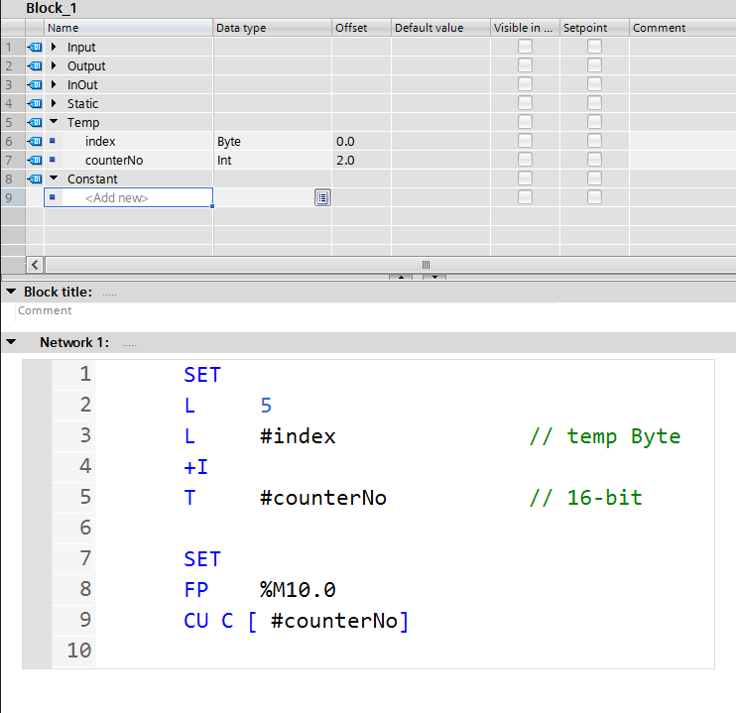Collapse the Temp section
Viewport: 736px width, 713px height.
click(x=54, y=123)
